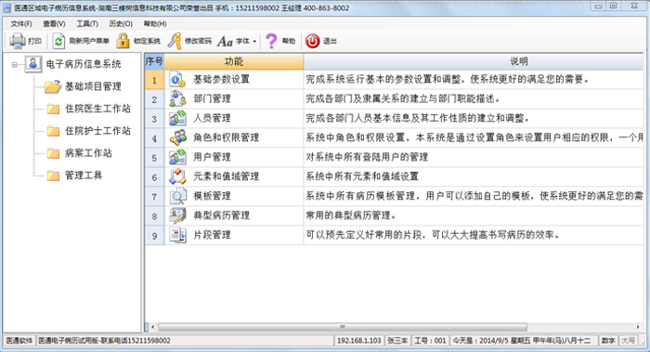Image resolution: width=650 pixels, height=352 pixels.
Task: Select the 用户管理 function entry
Action: (212, 157)
